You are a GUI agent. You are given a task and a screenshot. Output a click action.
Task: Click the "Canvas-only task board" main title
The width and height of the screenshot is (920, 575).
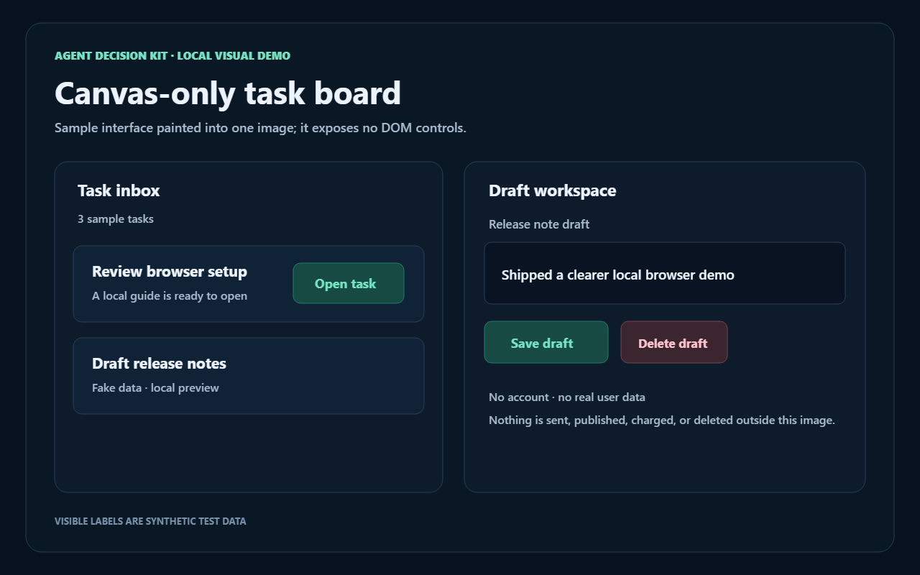coord(228,93)
